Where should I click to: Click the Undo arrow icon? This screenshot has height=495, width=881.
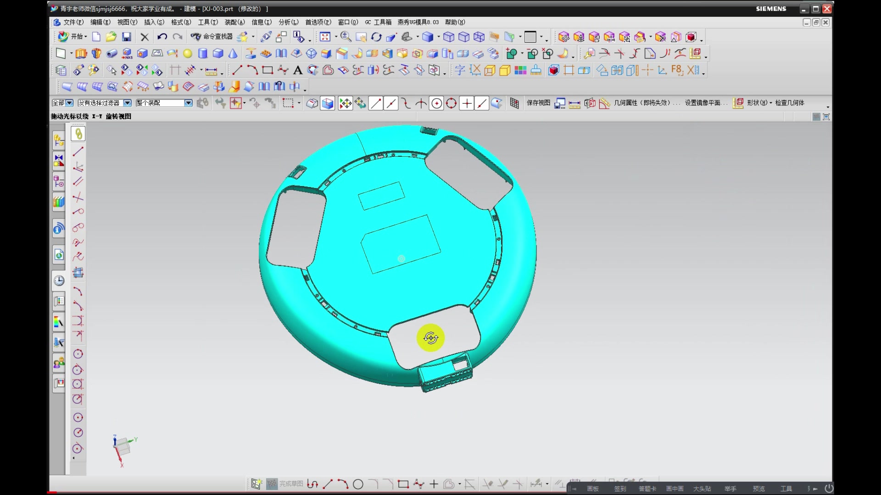[x=162, y=37]
